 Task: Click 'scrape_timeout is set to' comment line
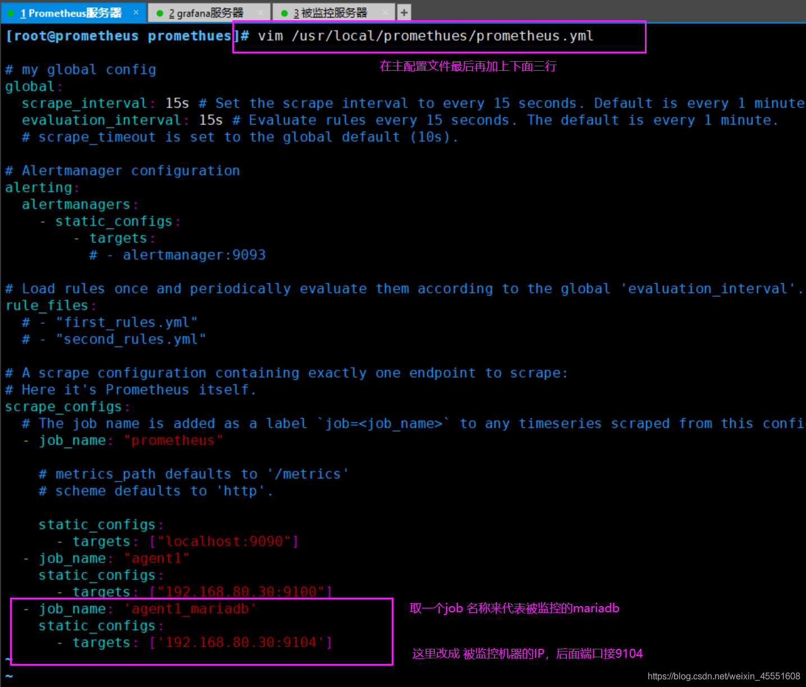click(x=240, y=137)
